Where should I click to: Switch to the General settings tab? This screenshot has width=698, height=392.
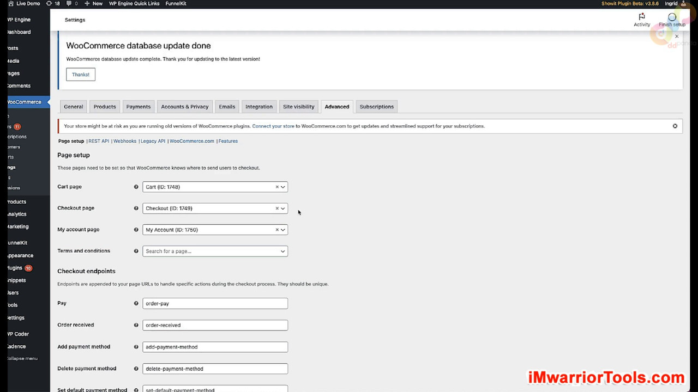tap(73, 107)
